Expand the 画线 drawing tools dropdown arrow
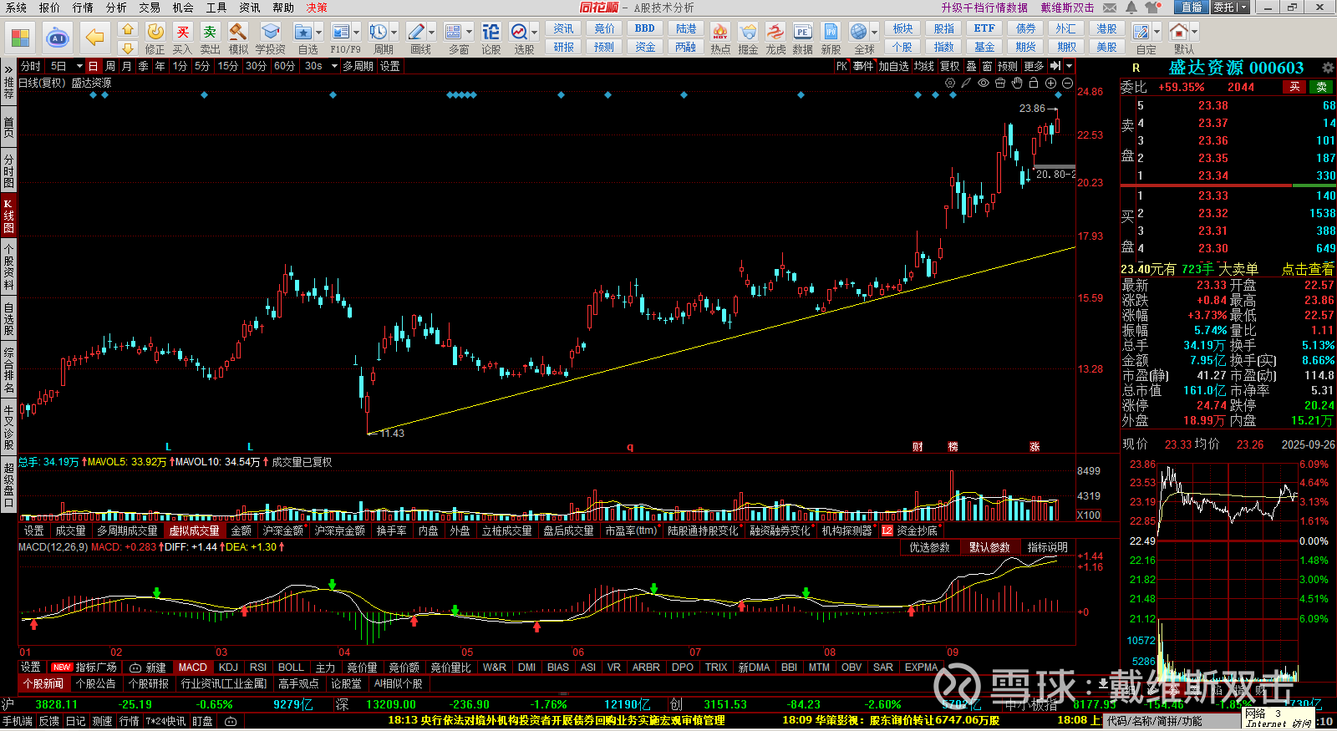 (432, 33)
